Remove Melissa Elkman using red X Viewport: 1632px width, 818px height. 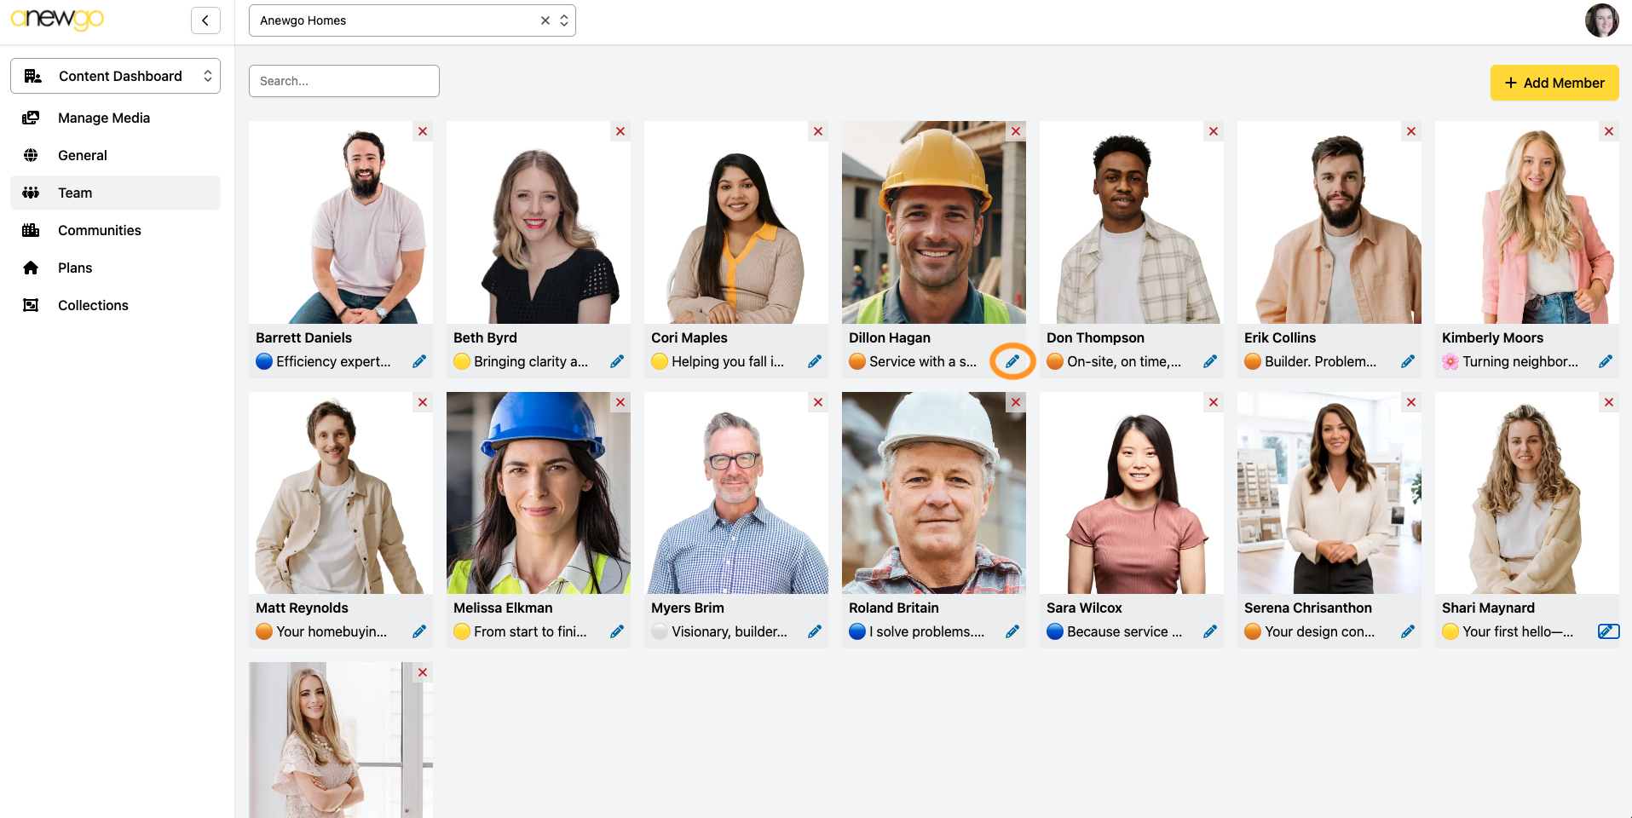620,402
